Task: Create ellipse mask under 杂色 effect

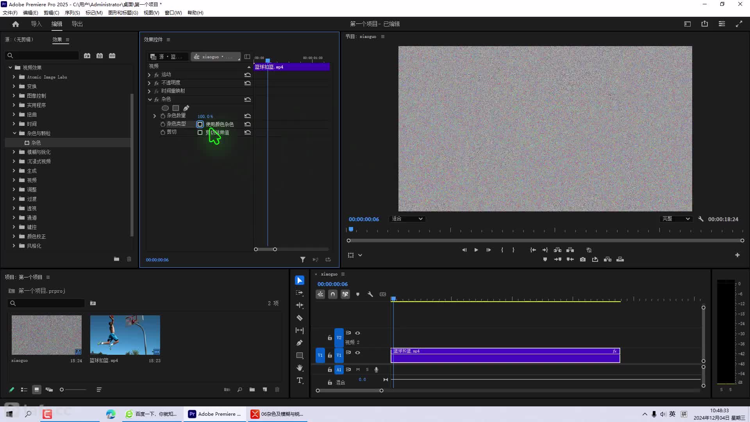Action: (165, 108)
